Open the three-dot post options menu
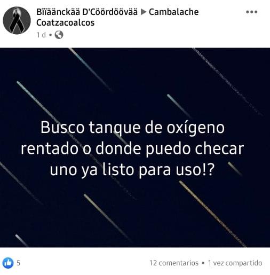This screenshot has height=275, width=270. 251,12
